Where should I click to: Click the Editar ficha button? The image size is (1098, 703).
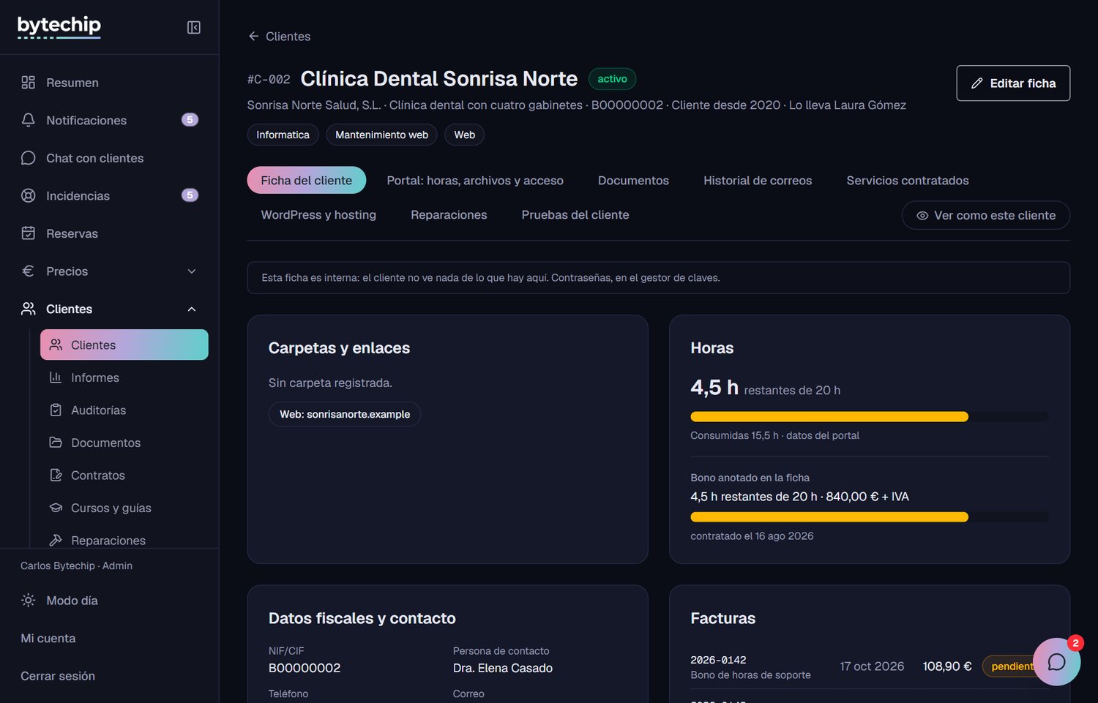click(x=1013, y=83)
